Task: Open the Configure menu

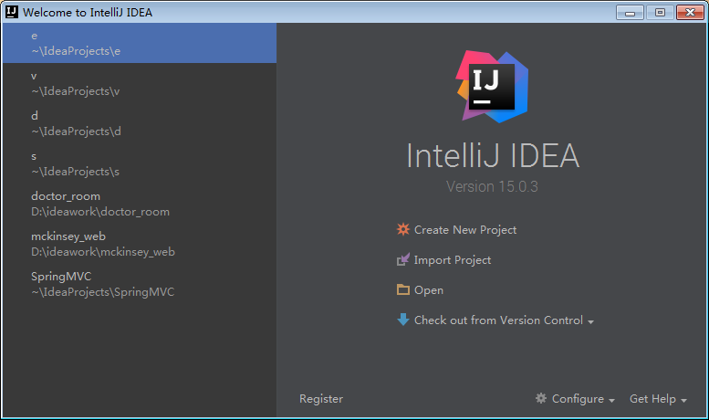Action: (578, 399)
